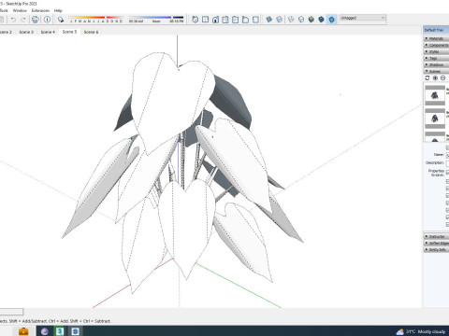The width and height of the screenshot is (449, 336).
Task: Collapse the Scenes tray panel
Action: [436, 71]
